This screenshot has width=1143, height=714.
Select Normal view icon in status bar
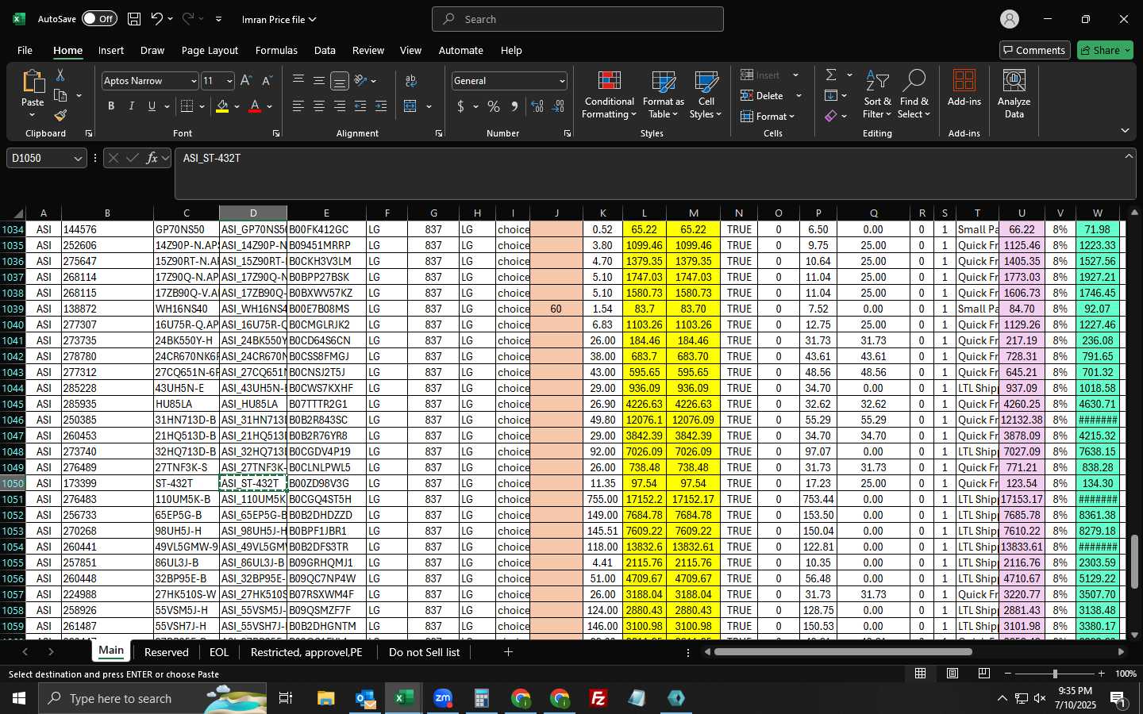[x=921, y=674]
